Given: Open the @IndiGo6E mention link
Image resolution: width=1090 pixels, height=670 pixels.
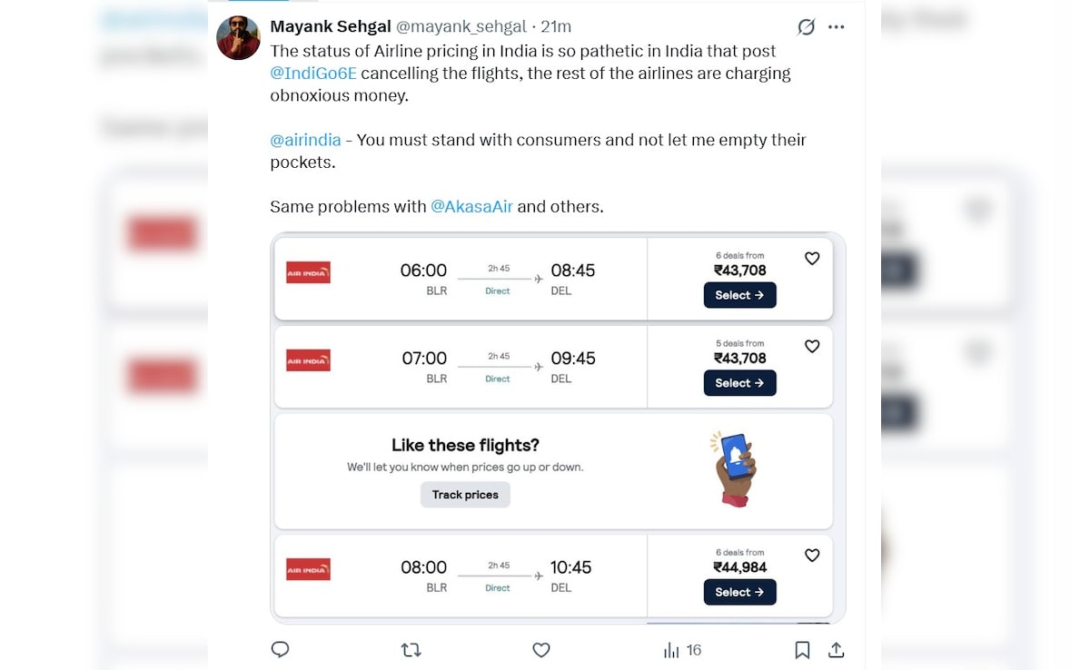Looking at the screenshot, I should click(312, 74).
